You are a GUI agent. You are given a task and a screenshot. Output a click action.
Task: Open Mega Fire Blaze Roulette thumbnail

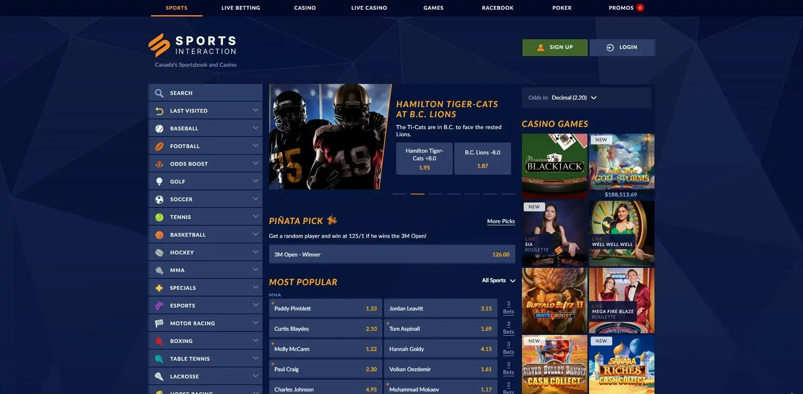tap(622, 300)
